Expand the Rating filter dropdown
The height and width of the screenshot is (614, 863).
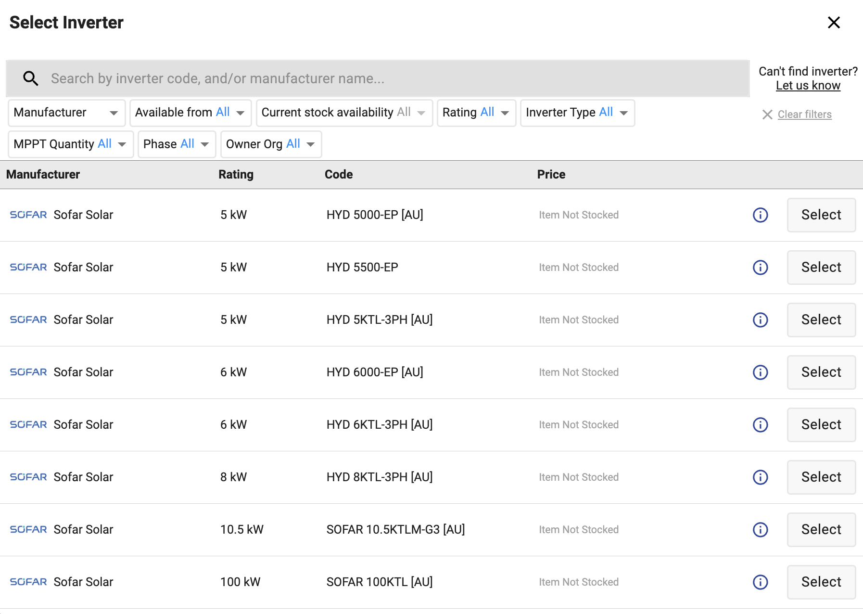(x=476, y=113)
